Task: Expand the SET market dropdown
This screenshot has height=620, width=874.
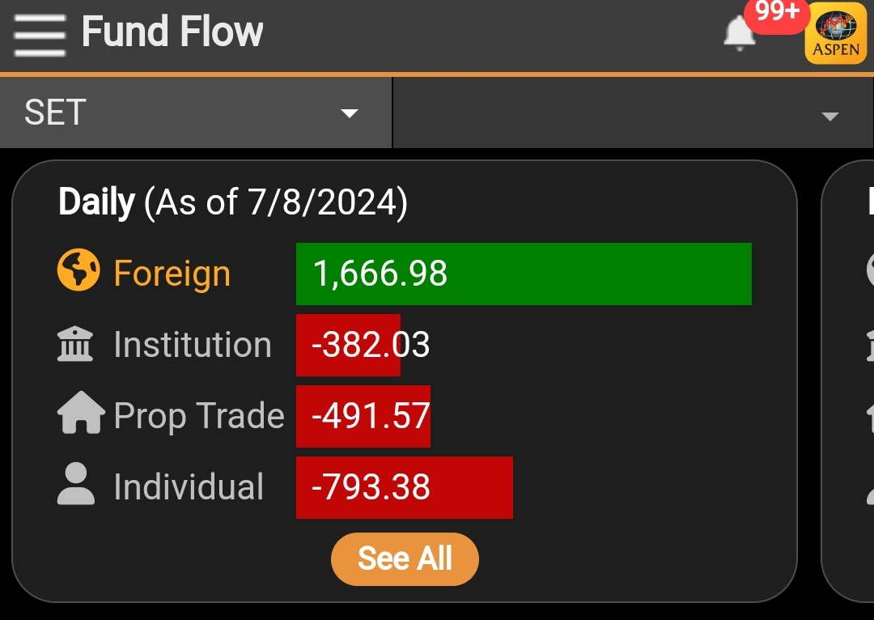Action: [x=194, y=113]
